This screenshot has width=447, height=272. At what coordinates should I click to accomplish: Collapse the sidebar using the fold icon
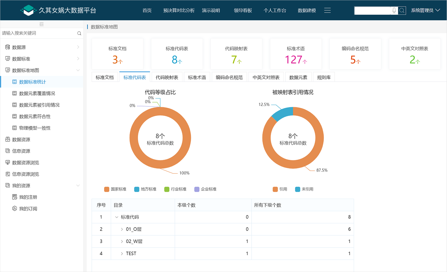[42, 24]
